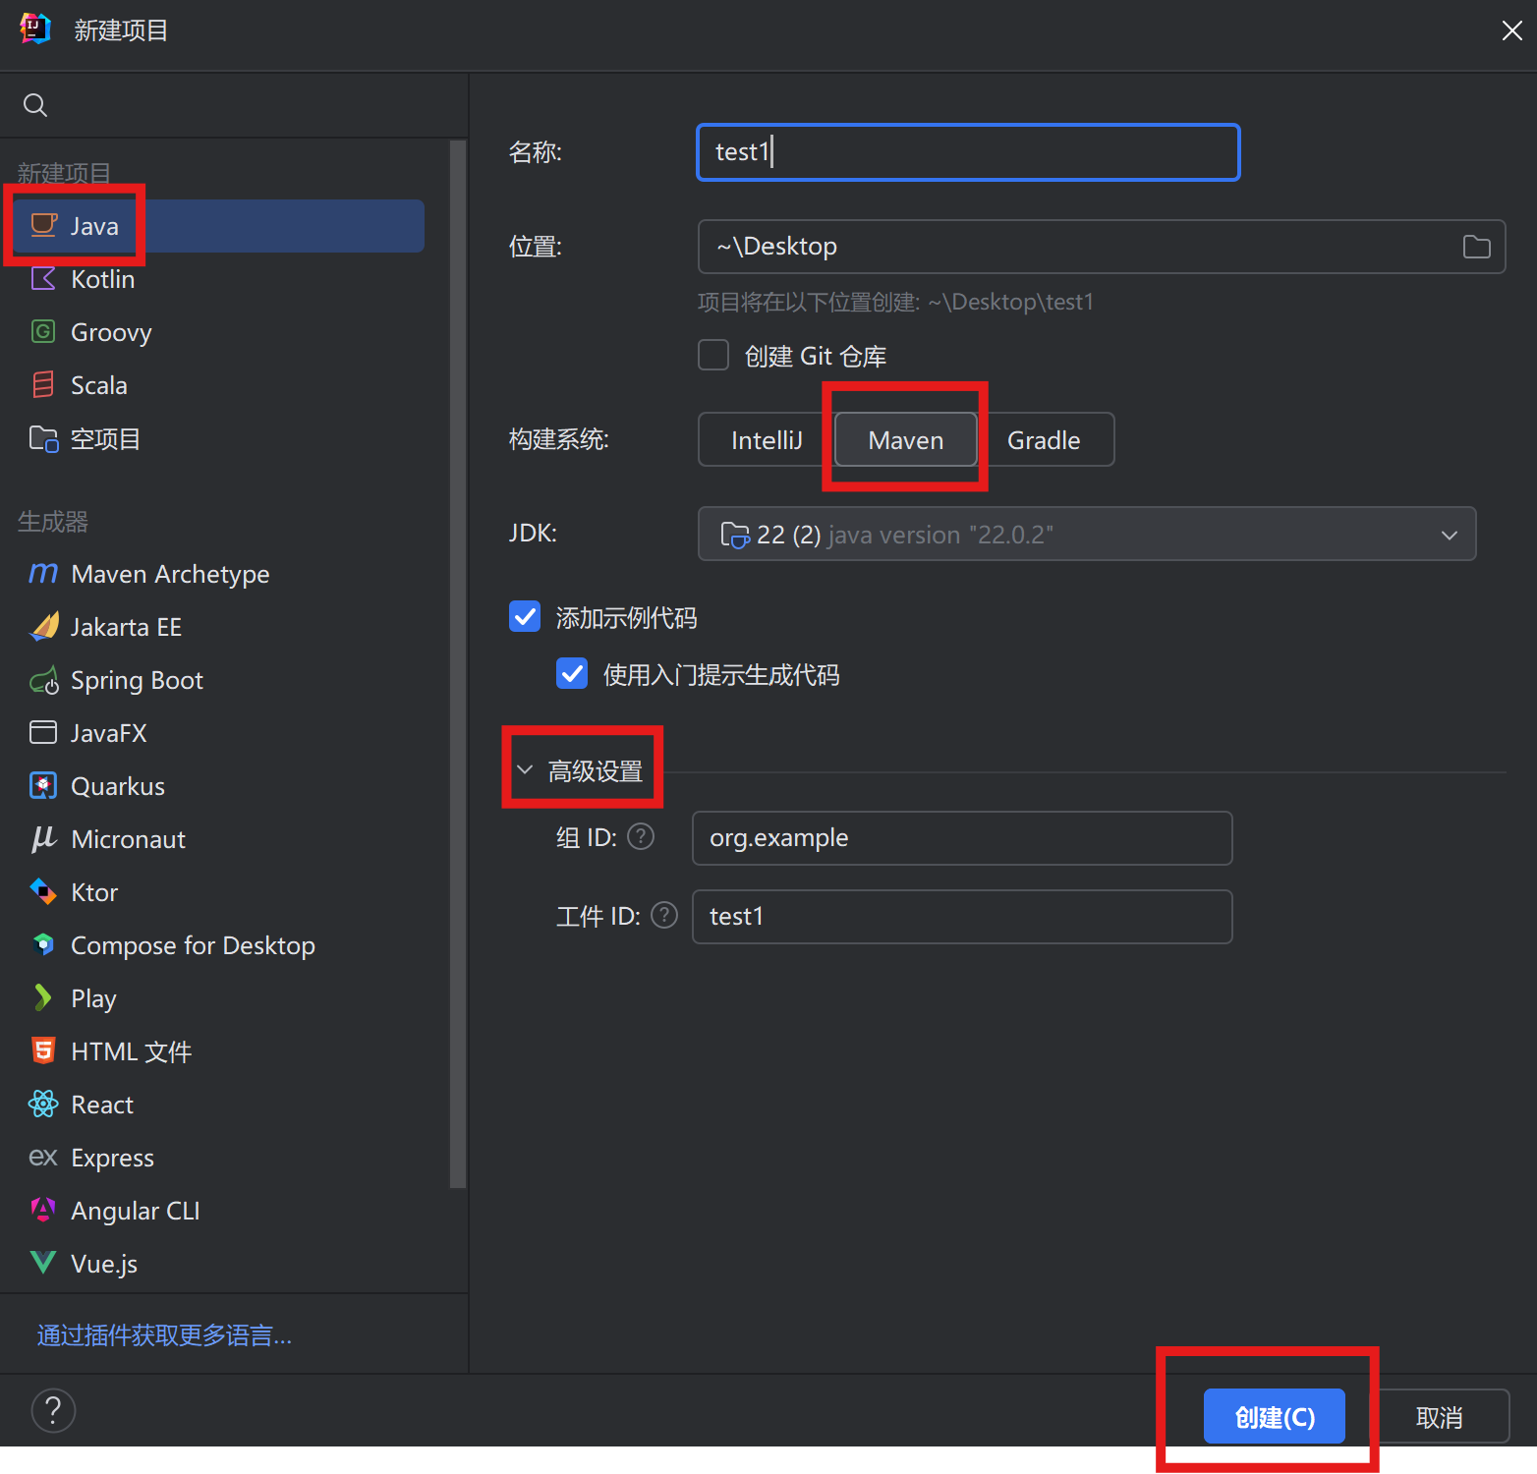The width and height of the screenshot is (1537, 1474).
Task: Click help icon next to 工件 ID
Action: tap(664, 915)
